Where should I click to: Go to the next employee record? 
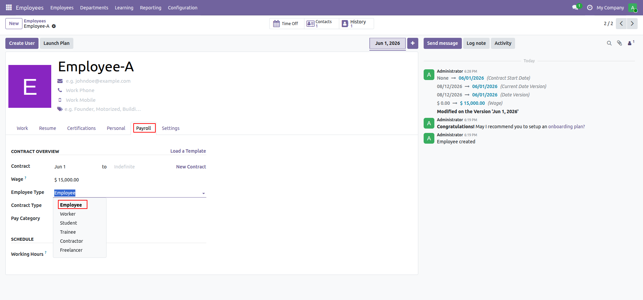[632, 23]
